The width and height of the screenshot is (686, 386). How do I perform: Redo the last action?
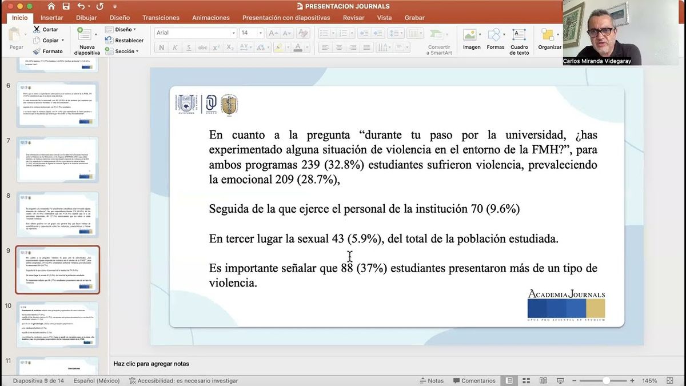click(100, 6)
